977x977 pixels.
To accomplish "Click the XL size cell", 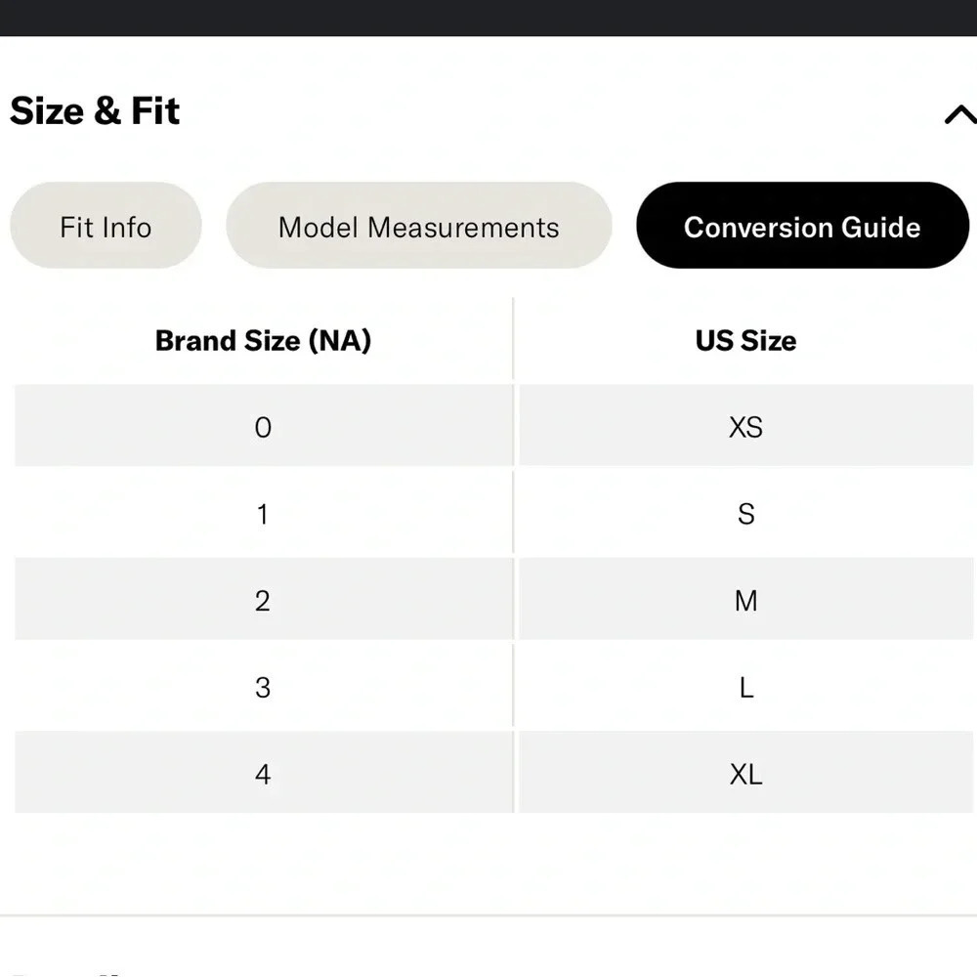I will (x=745, y=774).
